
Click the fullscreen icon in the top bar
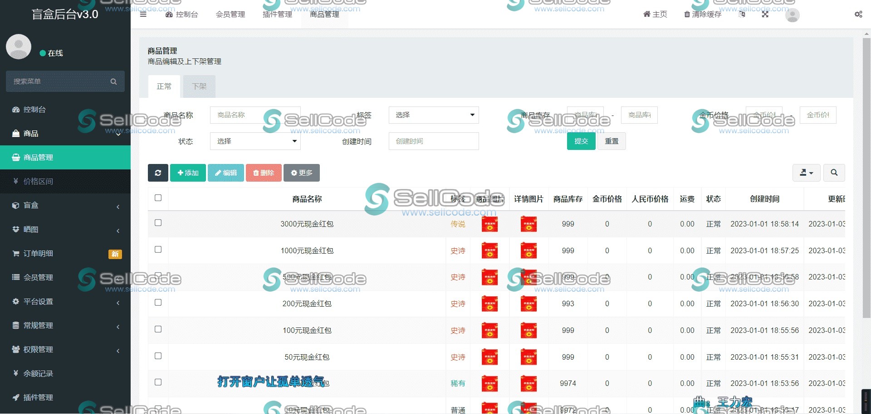pyautogui.click(x=765, y=14)
